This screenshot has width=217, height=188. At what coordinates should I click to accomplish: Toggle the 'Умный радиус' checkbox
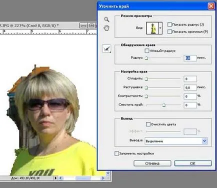click(x=146, y=50)
